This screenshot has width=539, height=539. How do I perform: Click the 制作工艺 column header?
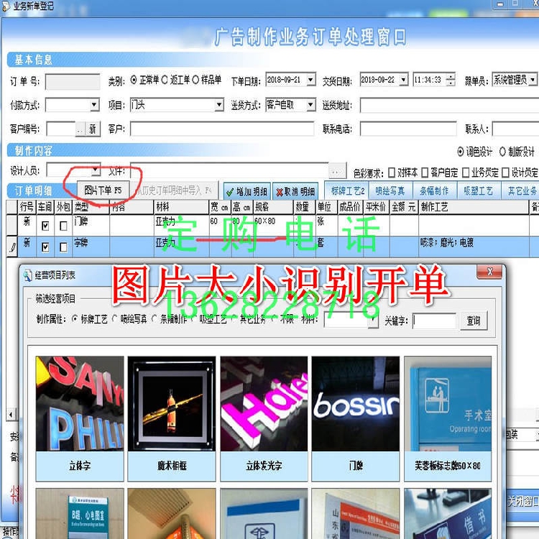coord(473,207)
